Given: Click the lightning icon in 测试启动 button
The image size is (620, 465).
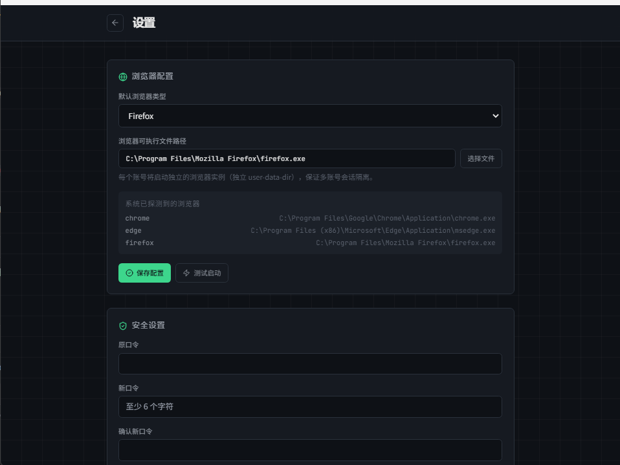Looking at the screenshot, I should click(186, 273).
